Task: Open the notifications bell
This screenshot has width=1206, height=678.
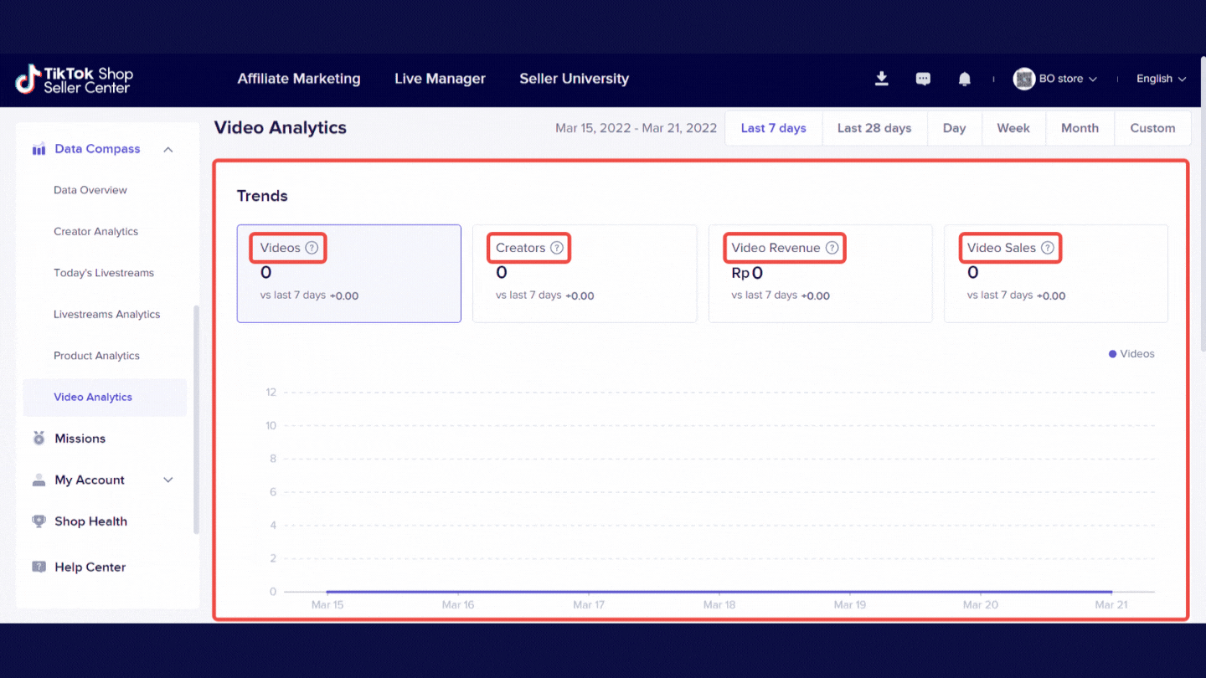Action: click(965, 79)
